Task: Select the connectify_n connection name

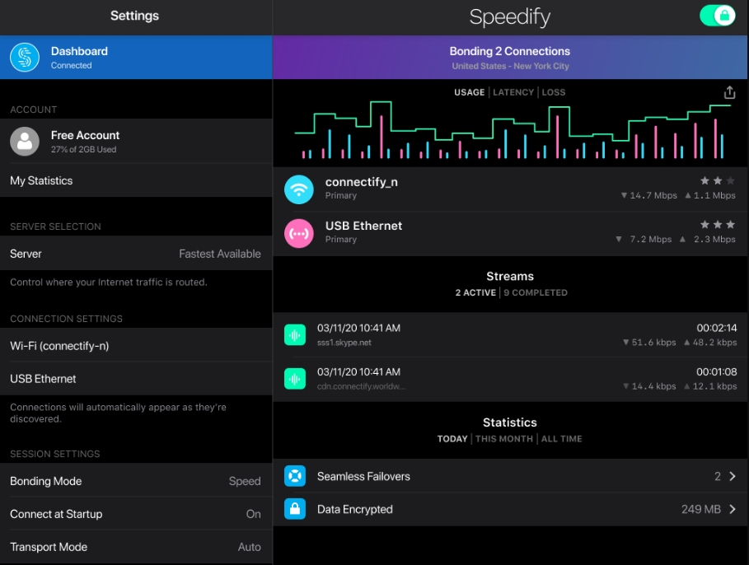Action: [362, 182]
